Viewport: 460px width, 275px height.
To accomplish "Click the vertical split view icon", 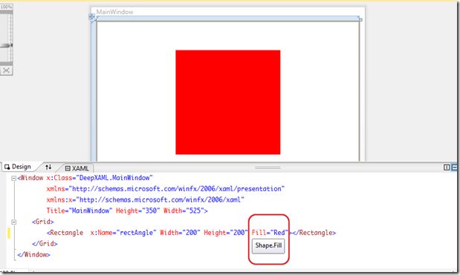I will (x=447, y=168).
